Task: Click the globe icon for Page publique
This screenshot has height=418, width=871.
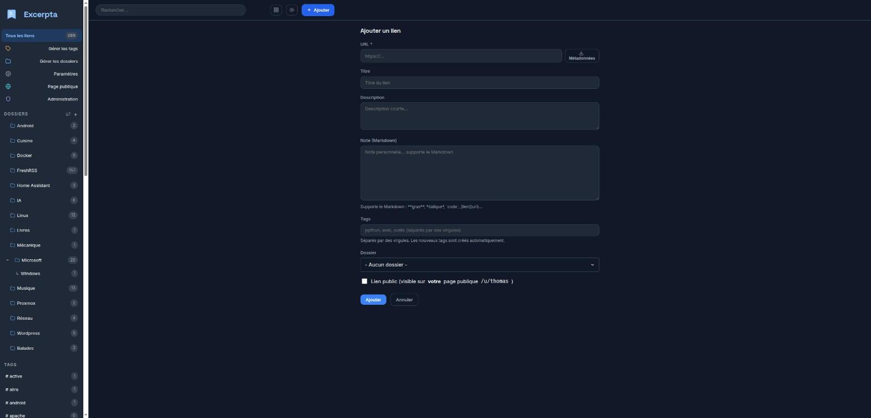Action: click(x=8, y=87)
